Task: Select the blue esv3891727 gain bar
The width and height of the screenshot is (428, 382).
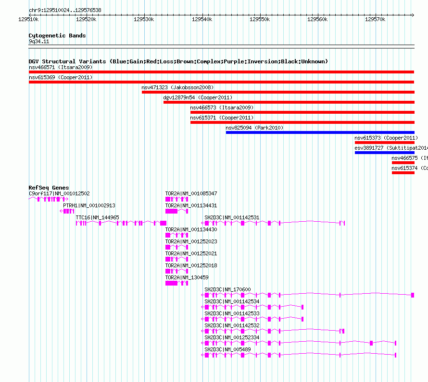Action: (x=385, y=153)
